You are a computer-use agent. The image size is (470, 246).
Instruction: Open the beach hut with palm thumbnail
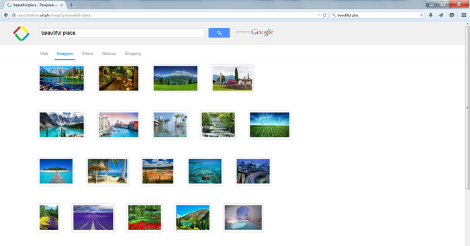click(107, 171)
